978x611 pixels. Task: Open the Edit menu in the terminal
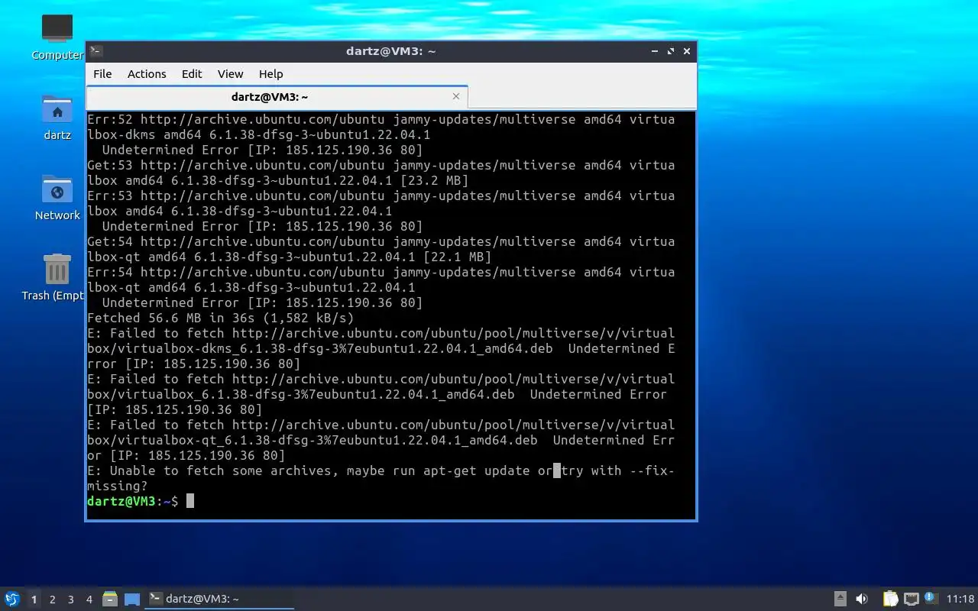tap(192, 74)
